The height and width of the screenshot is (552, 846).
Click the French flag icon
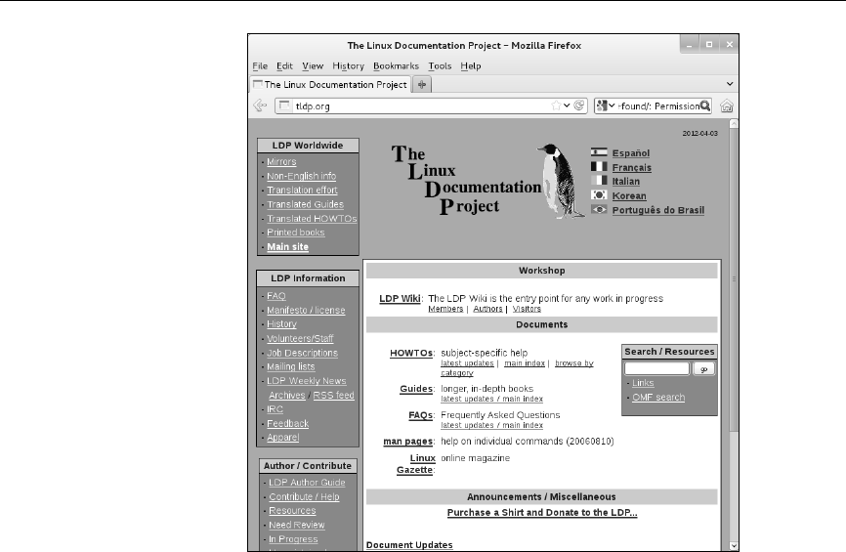[x=599, y=167]
